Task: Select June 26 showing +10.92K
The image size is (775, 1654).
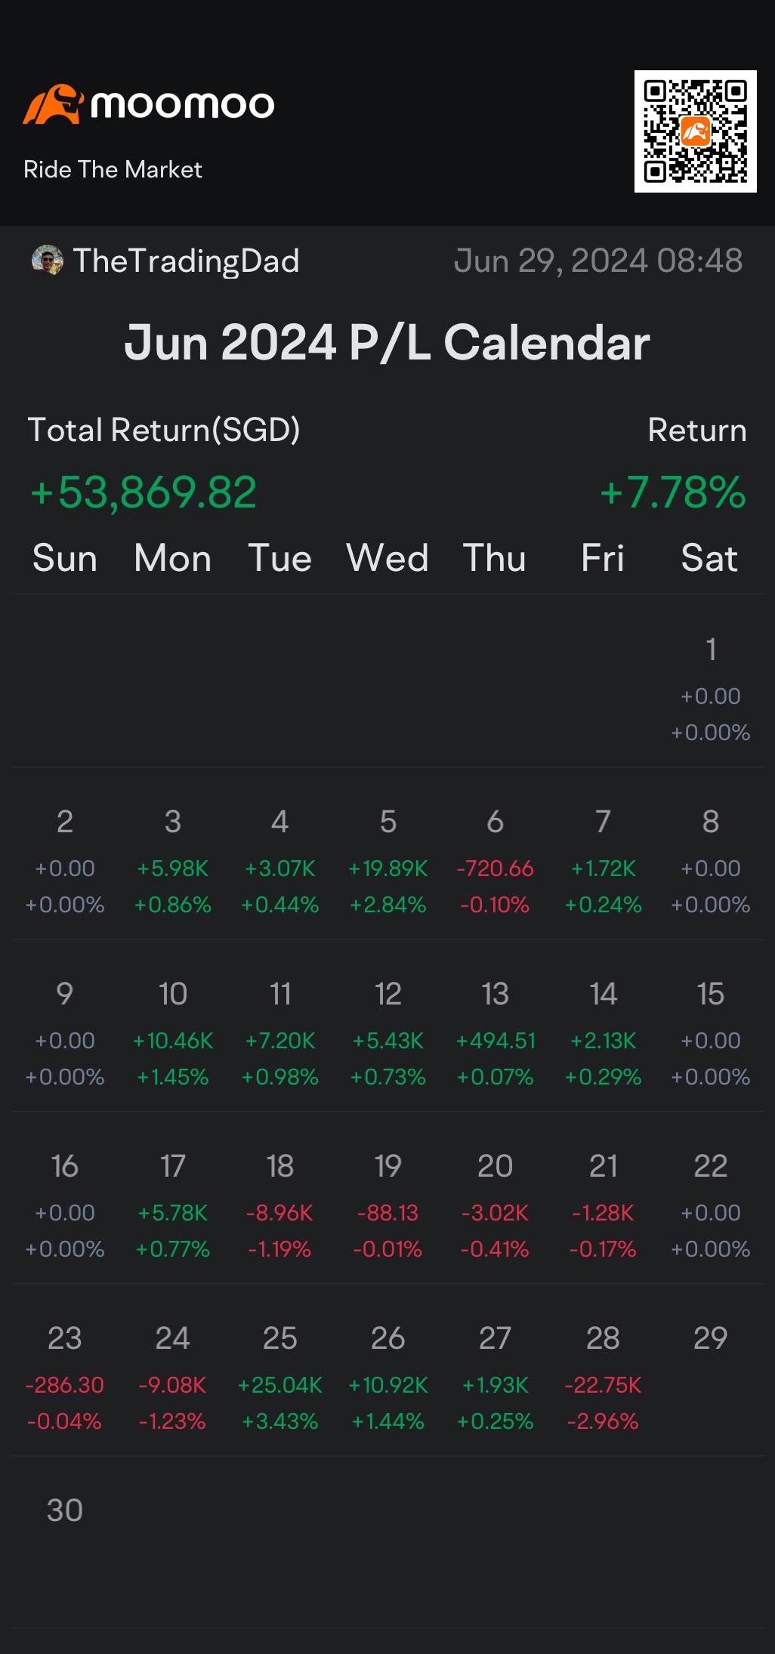Action: (388, 1378)
